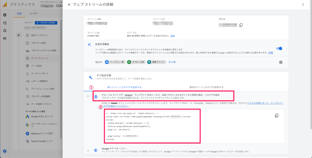This screenshot has height=158, width=312.
Task: Open the Explore icon in left rail
Action: pos(5,23)
